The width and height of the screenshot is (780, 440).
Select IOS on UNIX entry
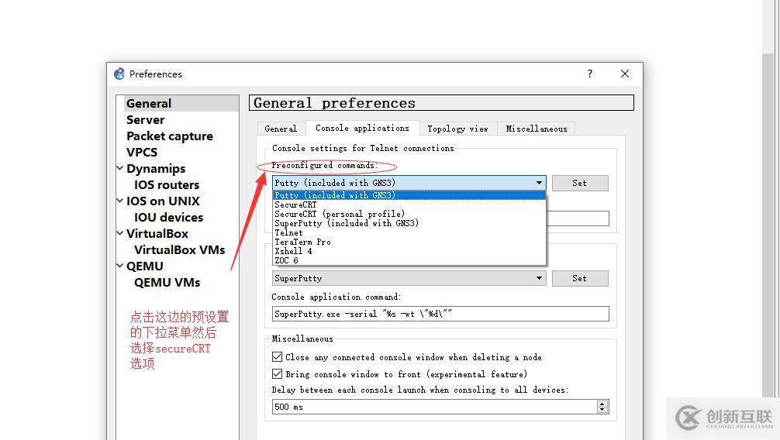[163, 201]
